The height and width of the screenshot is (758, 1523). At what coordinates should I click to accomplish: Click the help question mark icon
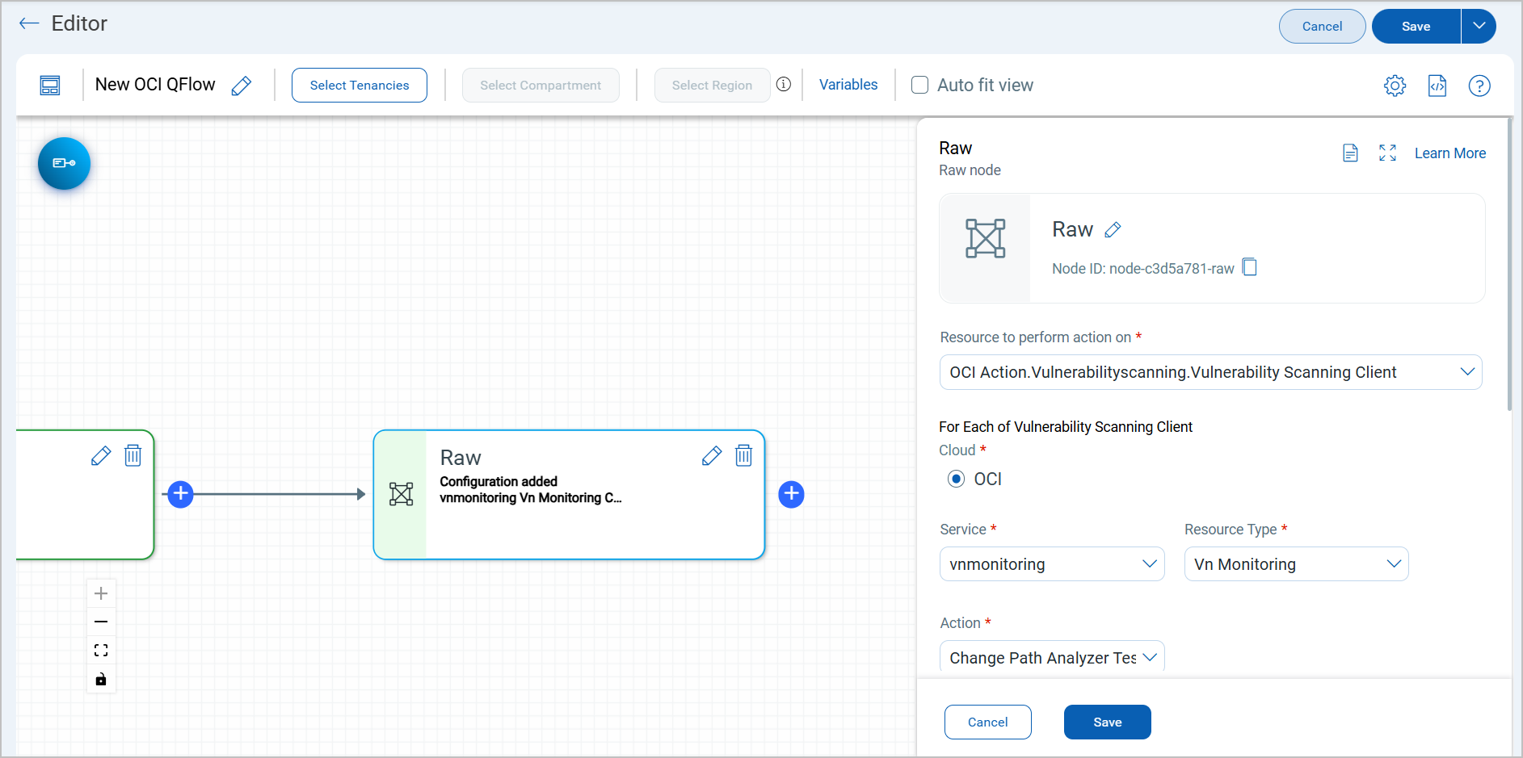point(1479,86)
